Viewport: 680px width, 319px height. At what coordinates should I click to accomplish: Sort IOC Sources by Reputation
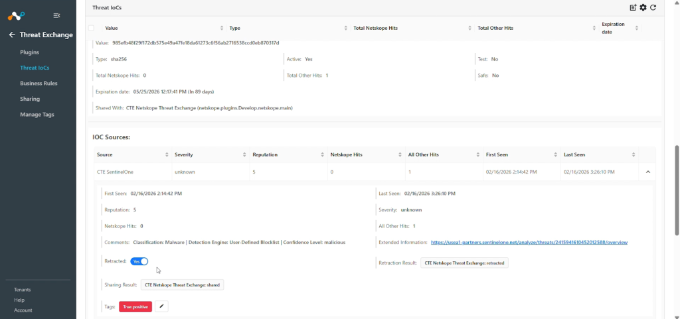[x=322, y=155]
